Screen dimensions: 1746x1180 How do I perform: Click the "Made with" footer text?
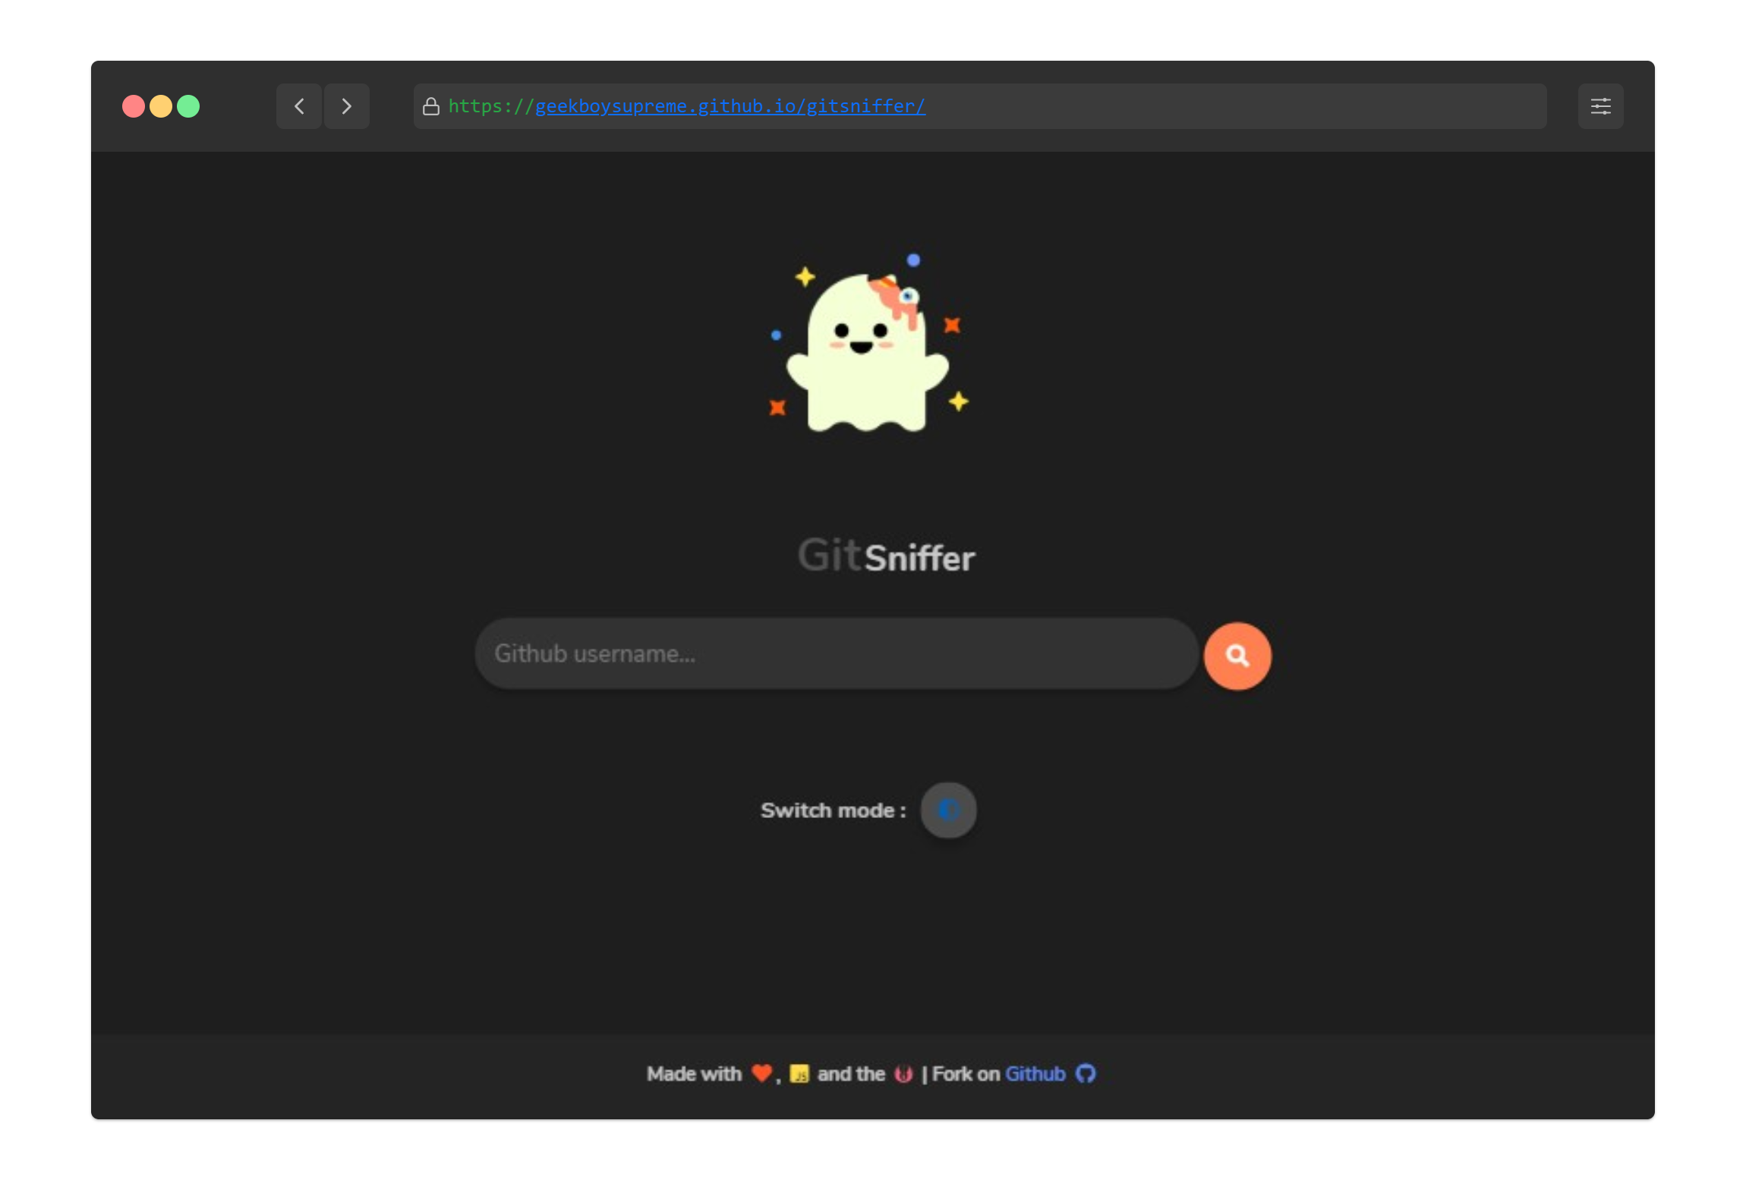click(694, 1074)
